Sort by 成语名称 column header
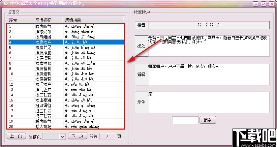 (48, 20)
